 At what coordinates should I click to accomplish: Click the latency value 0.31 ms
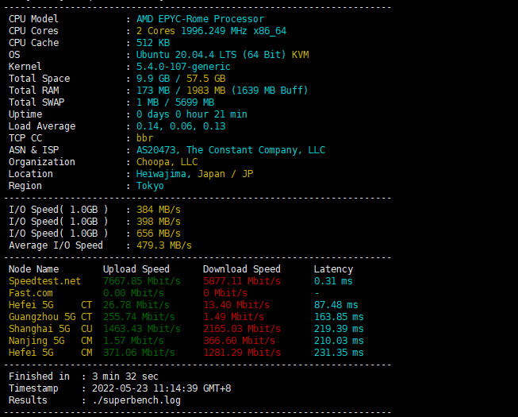coord(333,280)
